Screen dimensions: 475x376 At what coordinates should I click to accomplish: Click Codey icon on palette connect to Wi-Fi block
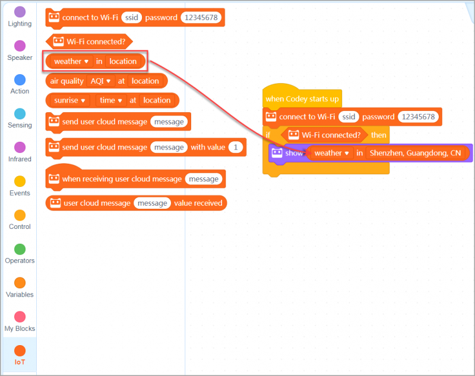tap(54, 17)
